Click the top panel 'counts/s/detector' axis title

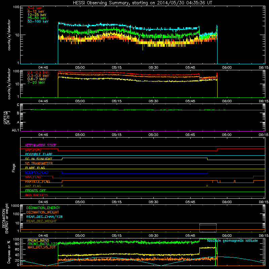pyautogui.click(x=9, y=35)
